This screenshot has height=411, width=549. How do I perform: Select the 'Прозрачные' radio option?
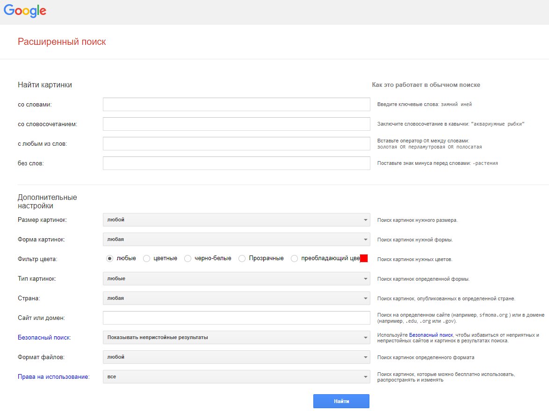[x=242, y=258]
